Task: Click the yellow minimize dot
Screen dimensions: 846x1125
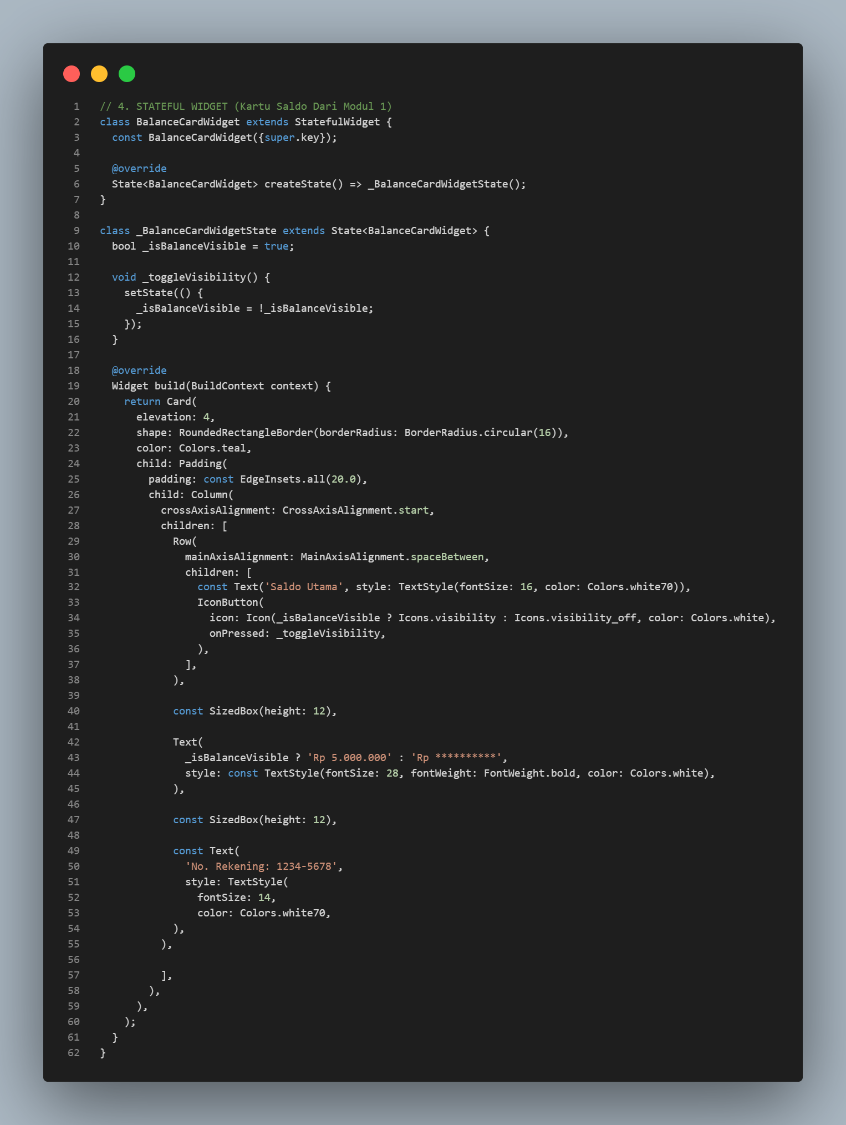Action: [99, 74]
